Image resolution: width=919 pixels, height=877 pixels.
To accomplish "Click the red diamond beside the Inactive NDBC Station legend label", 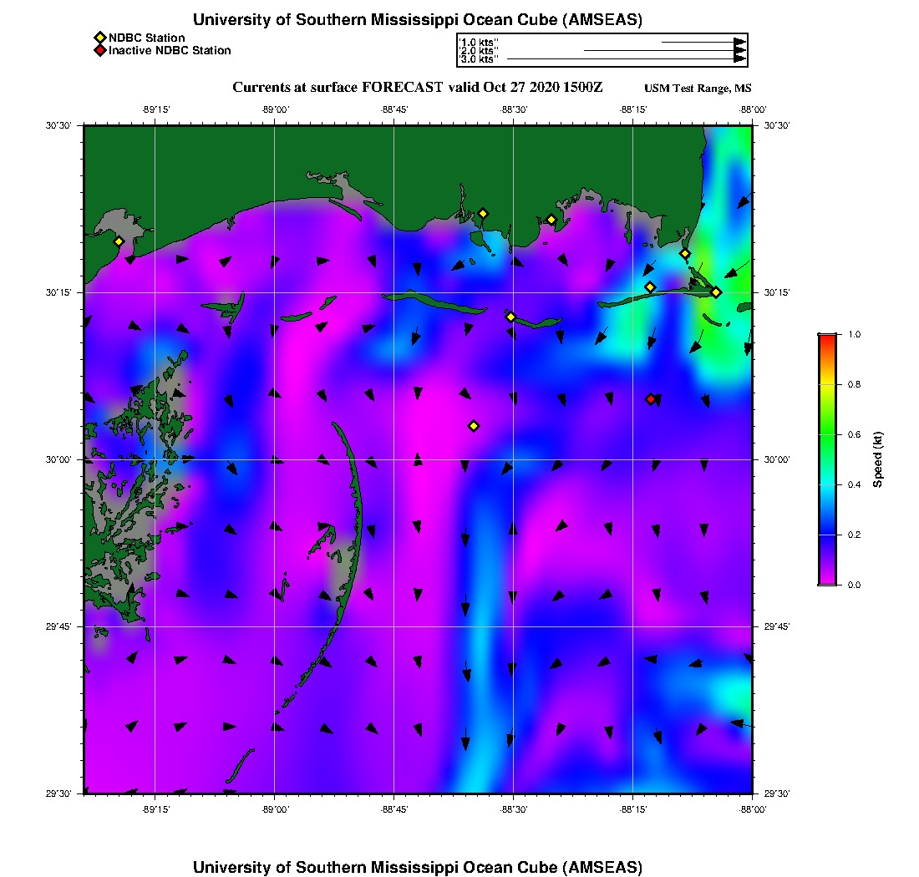I will pos(99,51).
